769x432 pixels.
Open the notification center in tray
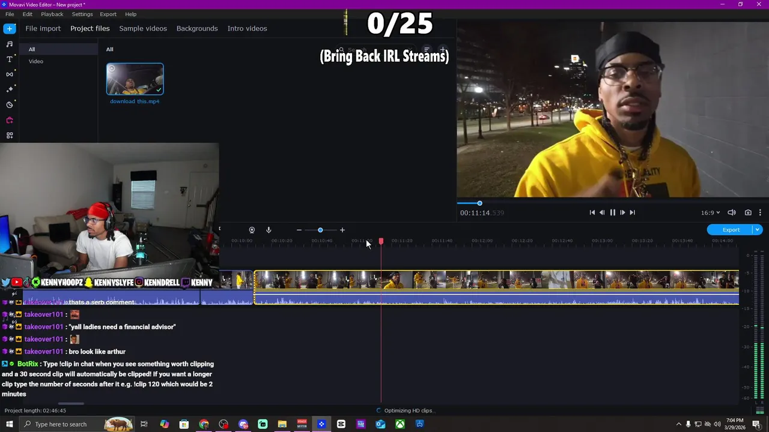[x=756, y=424]
